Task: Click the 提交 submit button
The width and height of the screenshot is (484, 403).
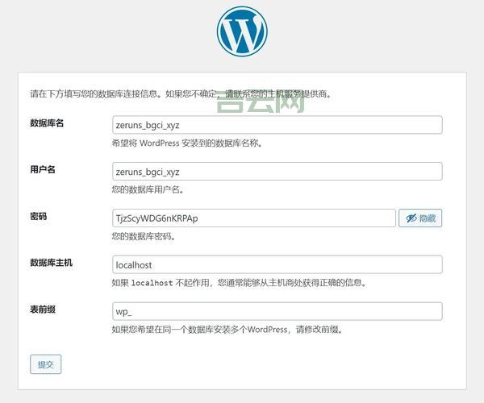Action: 45,364
